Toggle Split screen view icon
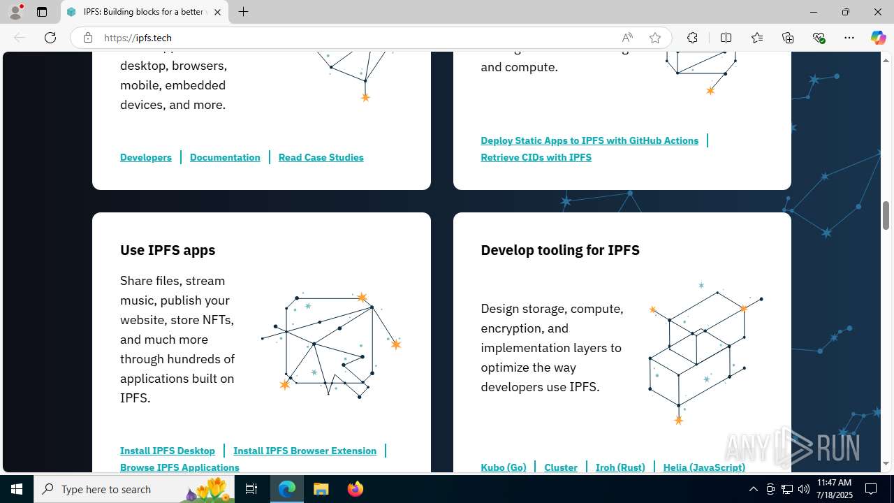This screenshot has height=503, width=894. [726, 38]
